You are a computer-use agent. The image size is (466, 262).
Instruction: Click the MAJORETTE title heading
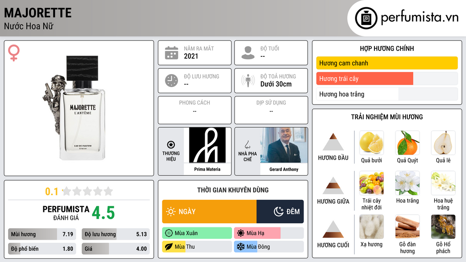pos(38,13)
